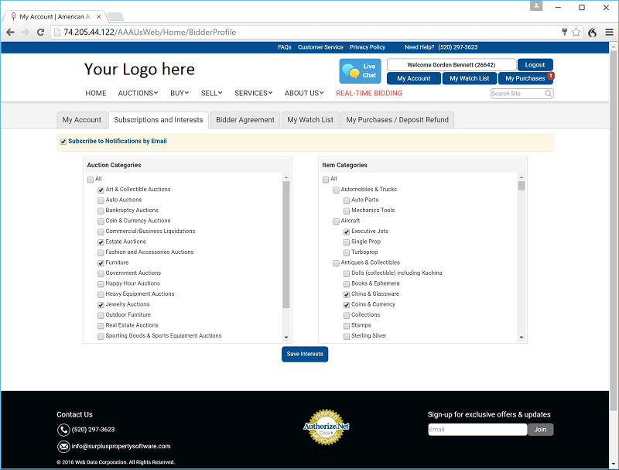Open the Bidder Agreement tab
The height and width of the screenshot is (470, 619).
tap(245, 120)
